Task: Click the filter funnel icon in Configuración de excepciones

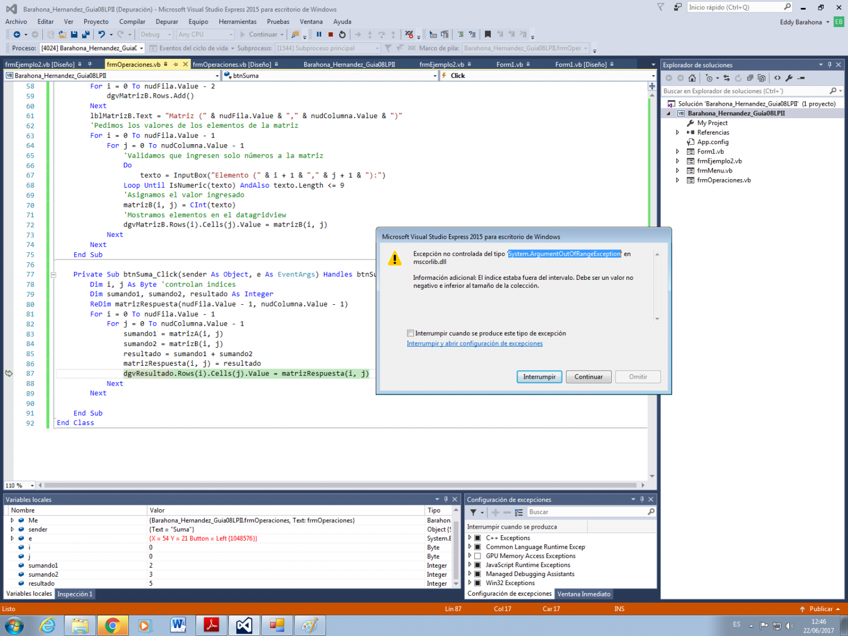Action: click(473, 512)
